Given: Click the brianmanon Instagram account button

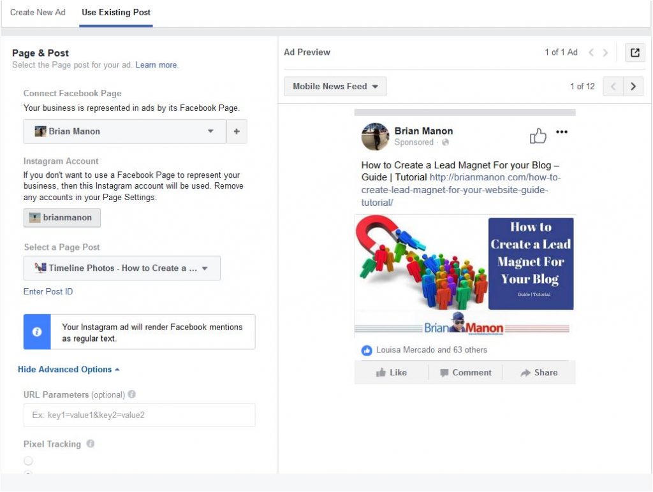Looking at the screenshot, I should pos(62,218).
